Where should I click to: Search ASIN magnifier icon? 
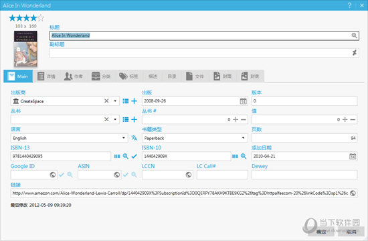134,175
